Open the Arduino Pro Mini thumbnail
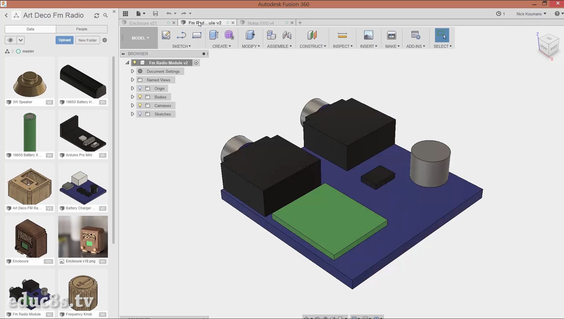564x319 pixels. click(x=83, y=133)
